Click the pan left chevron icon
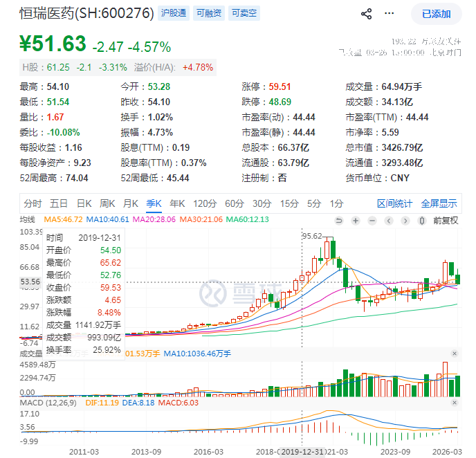The height and width of the screenshot is (458, 476). 389,221
